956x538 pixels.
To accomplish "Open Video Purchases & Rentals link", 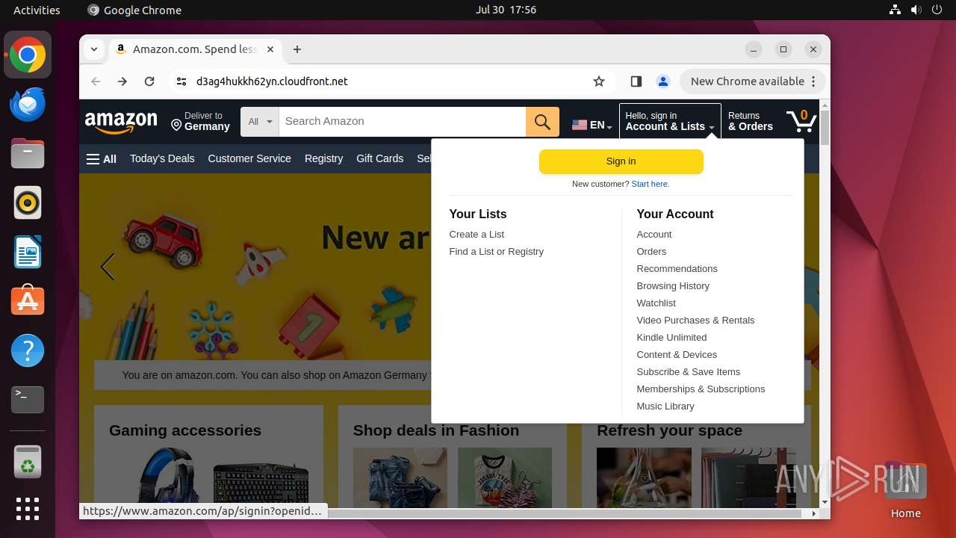I will [695, 320].
